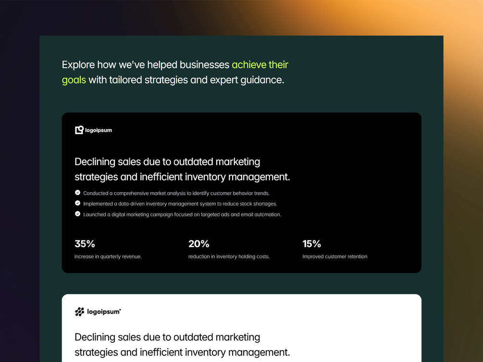
Task: Click the black card's Declining sales heading
Action: [x=182, y=169]
